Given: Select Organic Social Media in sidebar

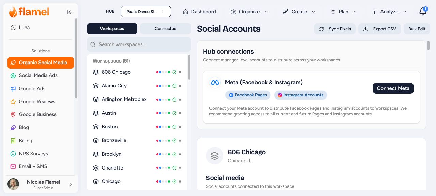Looking at the screenshot, I should coord(41,63).
